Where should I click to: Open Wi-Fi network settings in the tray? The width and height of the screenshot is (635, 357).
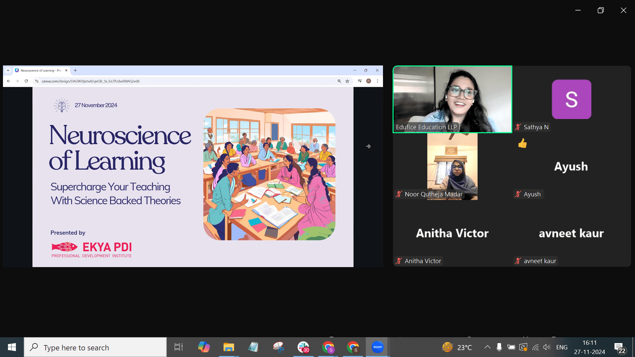point(535,347)
